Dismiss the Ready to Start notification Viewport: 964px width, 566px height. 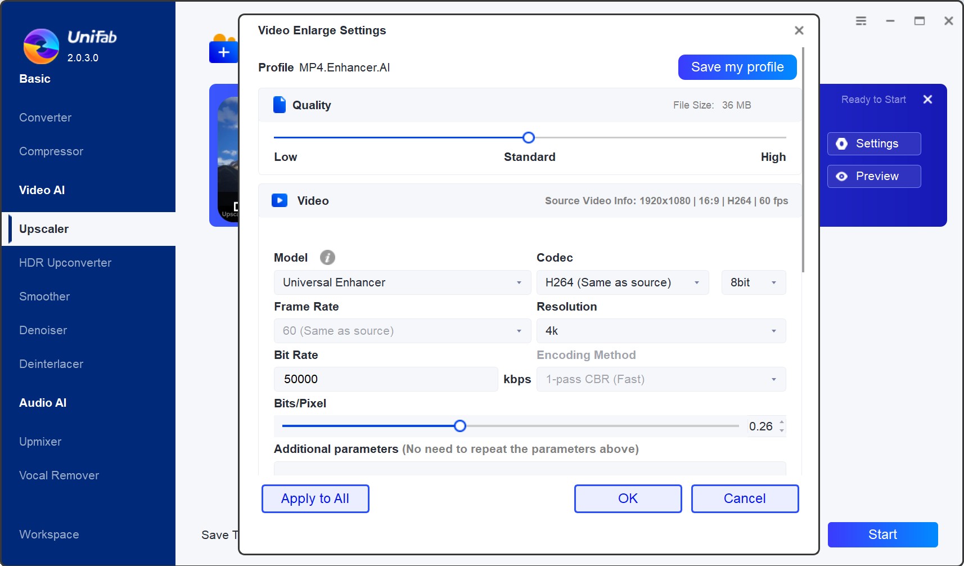tap(927, 99)
